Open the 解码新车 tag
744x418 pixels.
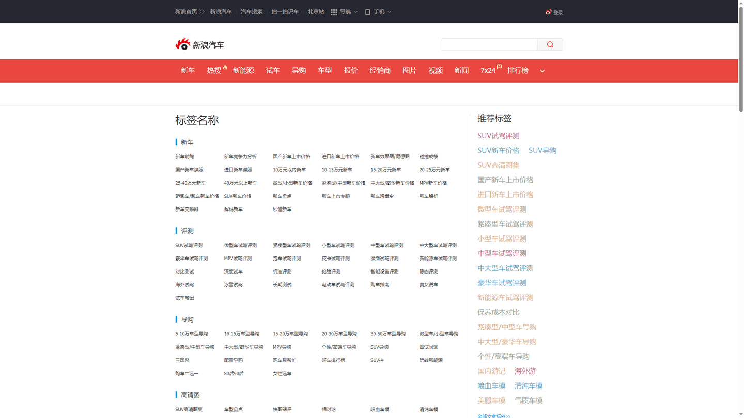point(233,209)
